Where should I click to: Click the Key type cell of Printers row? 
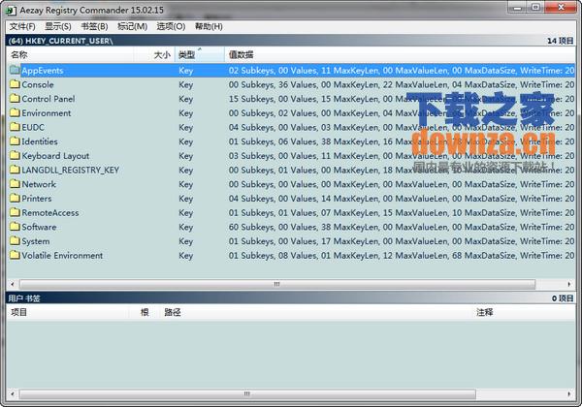185,199
